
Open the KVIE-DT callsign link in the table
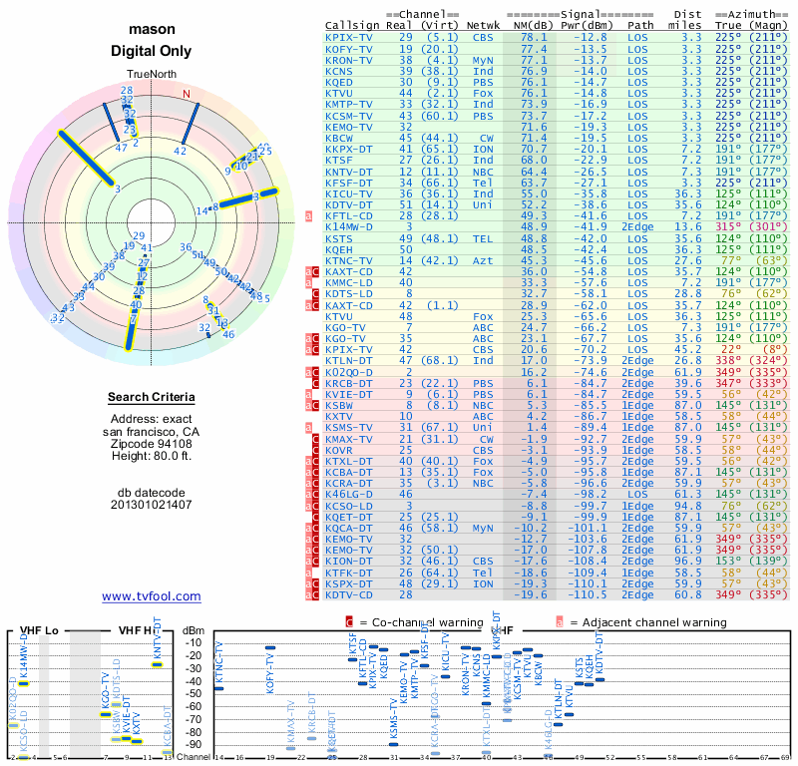click(x=348, y=394)
